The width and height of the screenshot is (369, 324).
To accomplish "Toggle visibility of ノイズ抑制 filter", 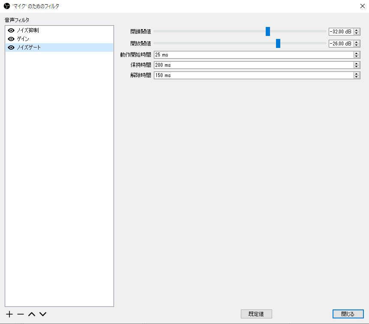I will pos(11,30).
